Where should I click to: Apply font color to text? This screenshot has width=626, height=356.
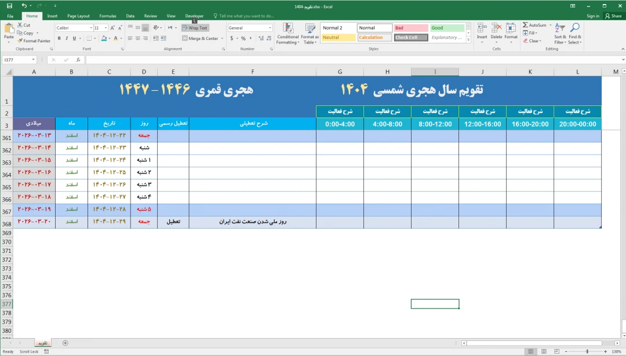[x=115, y=38]
